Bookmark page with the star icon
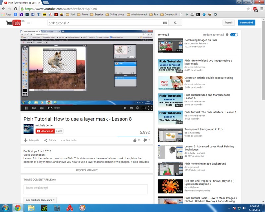Screen dimensions: 265x212 248,9
